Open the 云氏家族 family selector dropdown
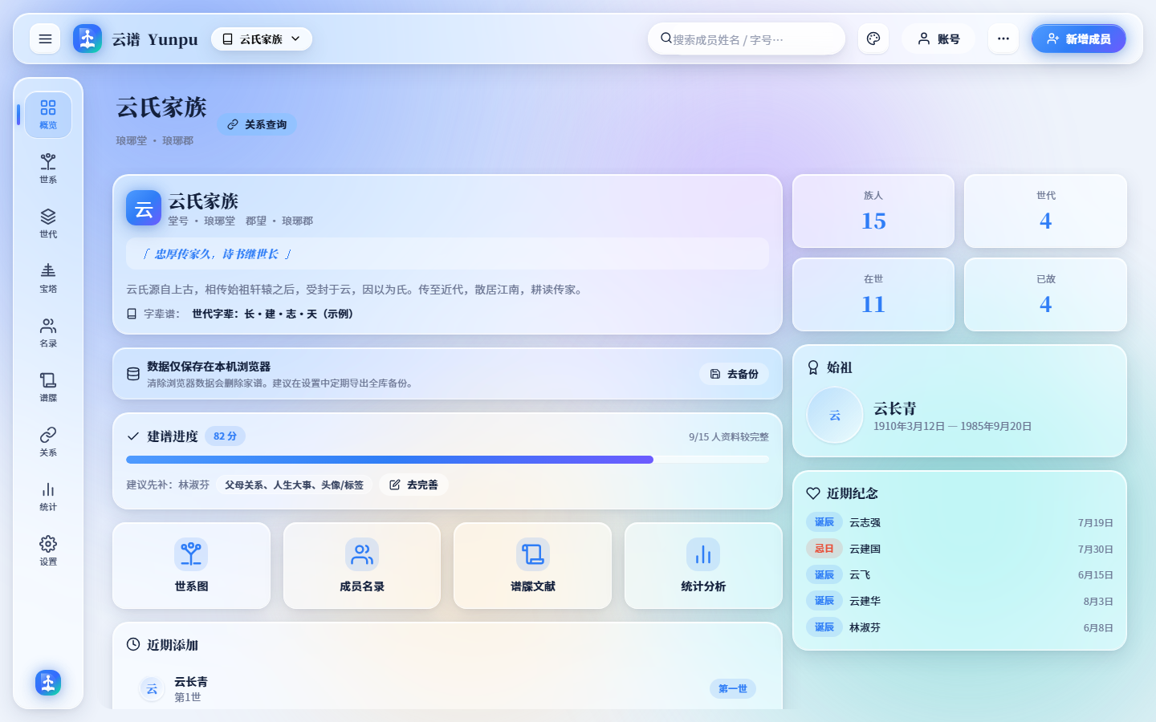 pos(262,39)
